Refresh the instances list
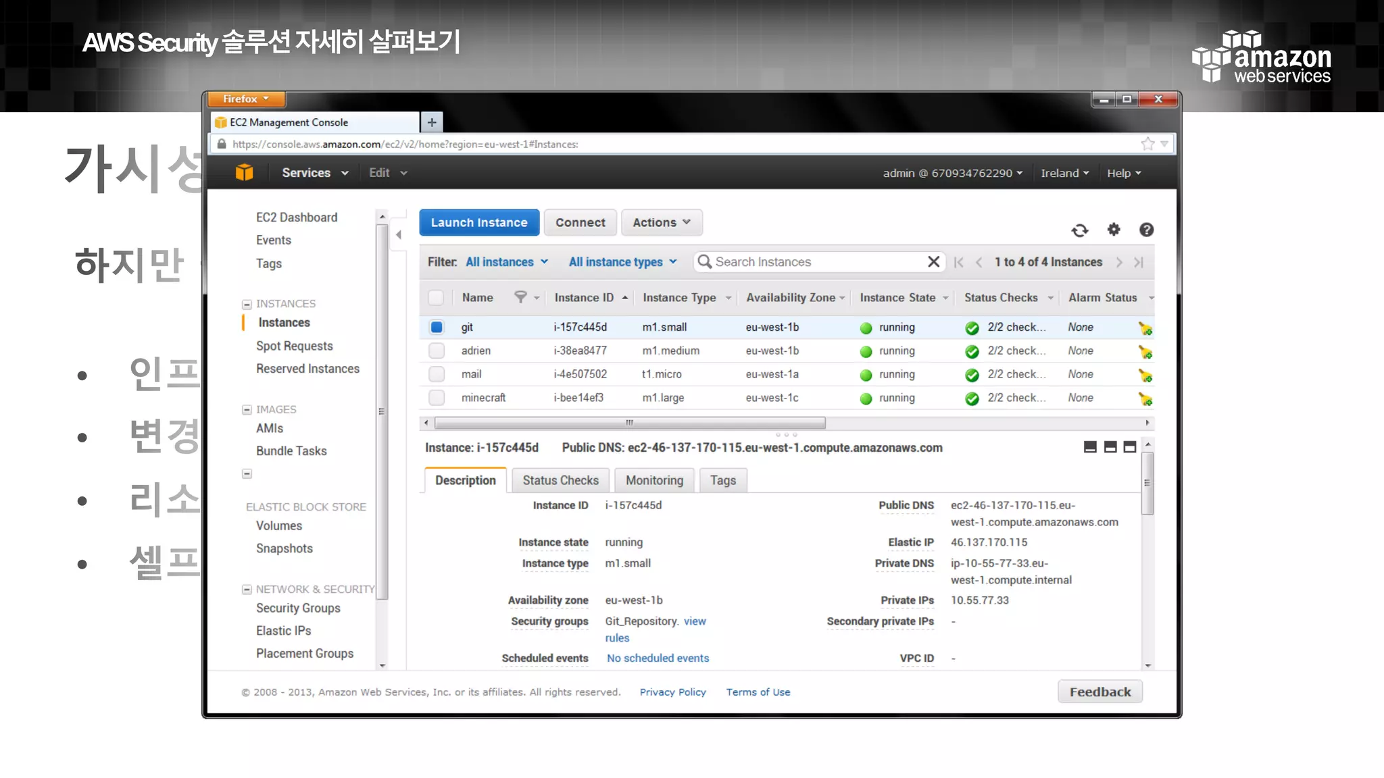Screen dimensions: 1384x778 [x=1080, y=230]
